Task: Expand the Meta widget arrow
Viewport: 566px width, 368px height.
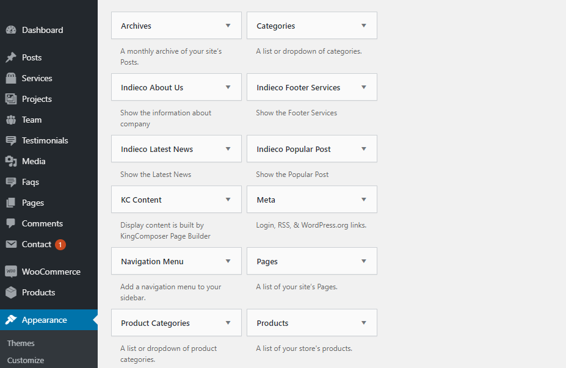Action: pyautogui.click(x=364, y=200)
